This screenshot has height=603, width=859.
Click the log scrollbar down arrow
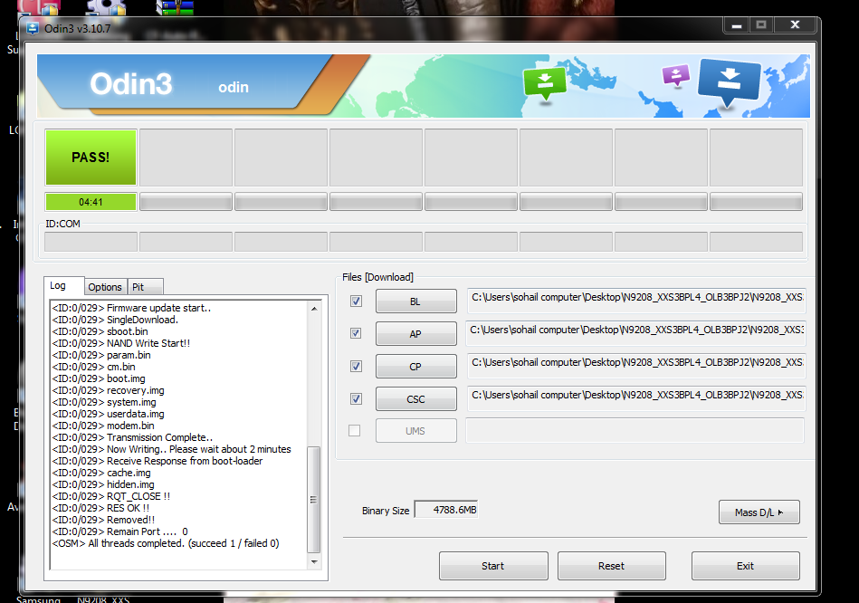coord(314,562)
